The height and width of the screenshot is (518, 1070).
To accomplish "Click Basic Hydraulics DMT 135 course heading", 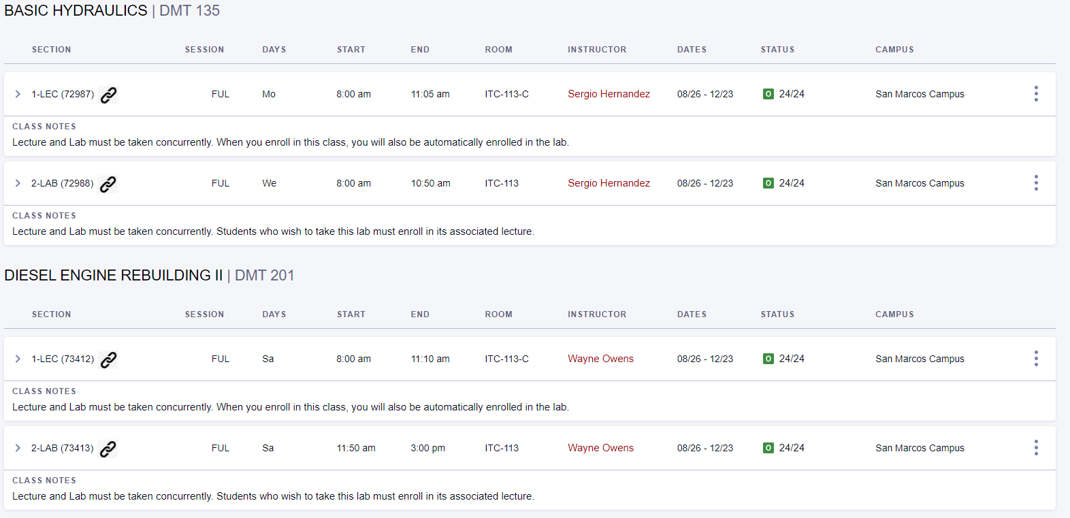I will point(112,11).
